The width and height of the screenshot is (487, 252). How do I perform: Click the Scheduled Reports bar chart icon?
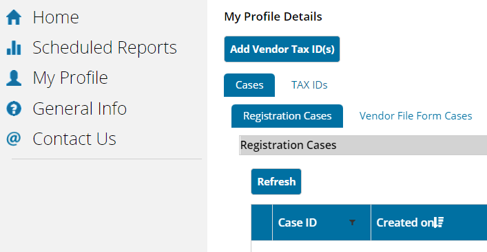pos(14,47)
